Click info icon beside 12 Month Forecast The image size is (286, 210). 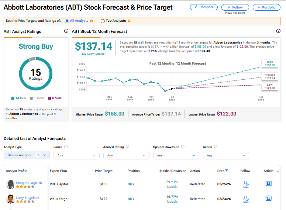click(x=278, y=31)
